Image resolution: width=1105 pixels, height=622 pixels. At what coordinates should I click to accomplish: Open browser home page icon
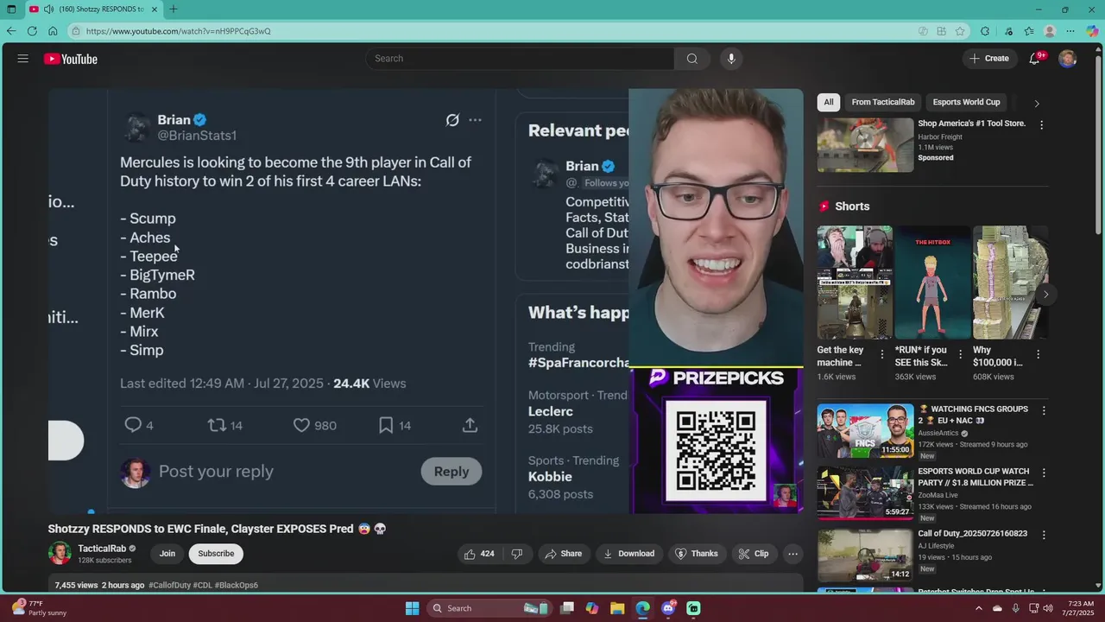click(x=53, y=31)
